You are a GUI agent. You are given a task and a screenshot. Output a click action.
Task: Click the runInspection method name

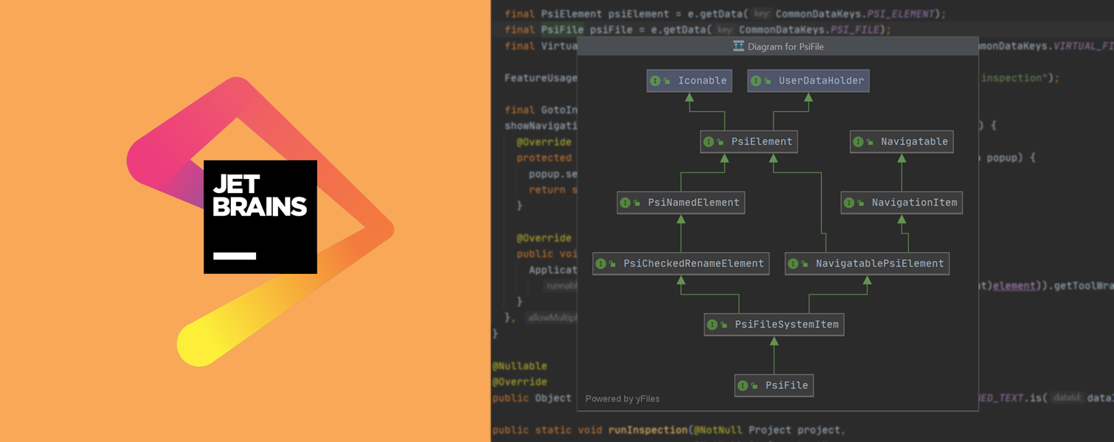coord(646,430)
